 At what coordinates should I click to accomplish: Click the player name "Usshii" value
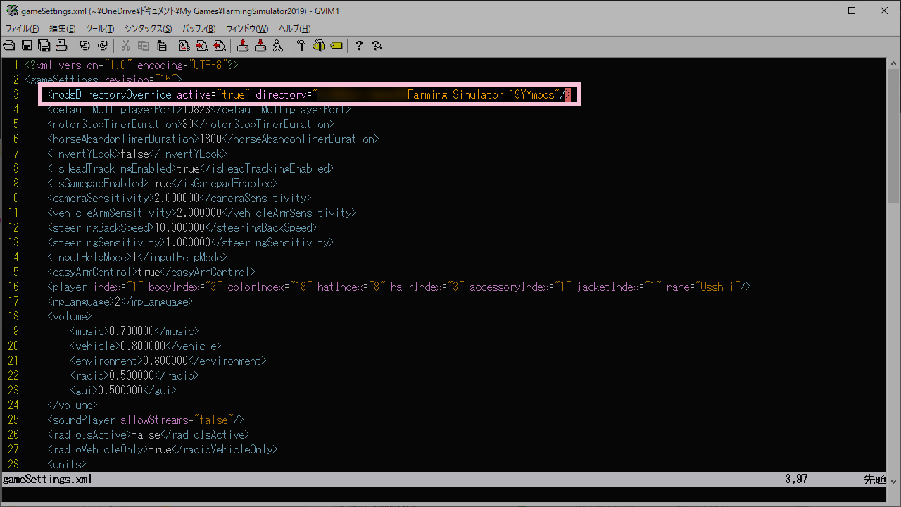point(717,287)
